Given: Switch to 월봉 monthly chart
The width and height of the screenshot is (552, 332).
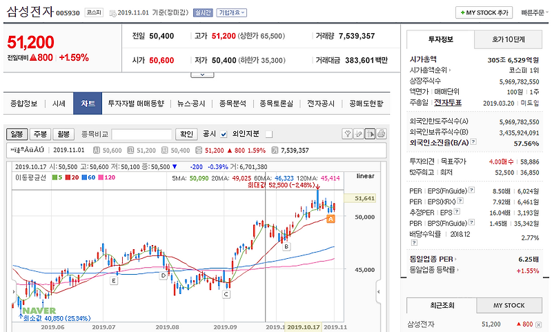Looking at the screenshot, I should [x=63, y=134].
